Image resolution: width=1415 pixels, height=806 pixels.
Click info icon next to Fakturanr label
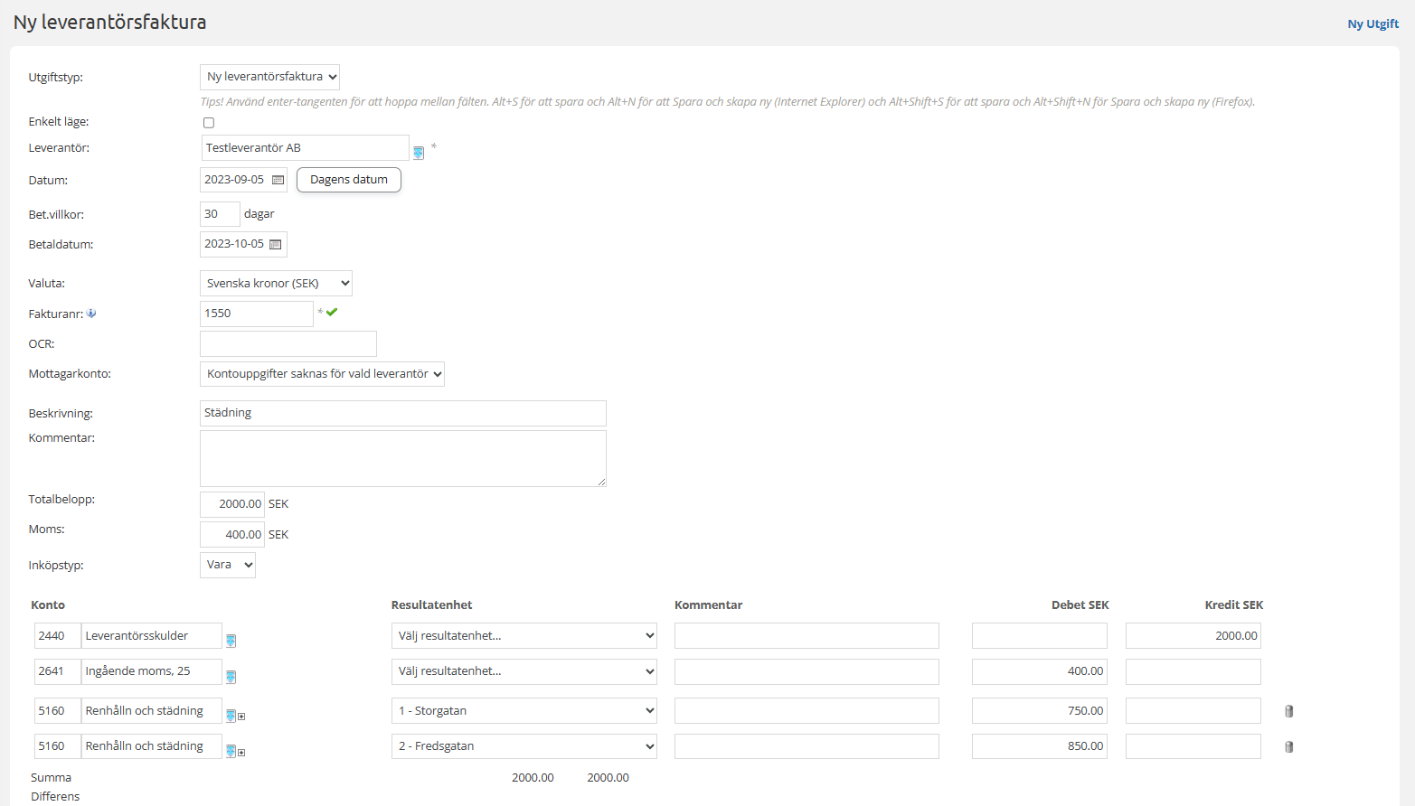(x=91, y=314)
